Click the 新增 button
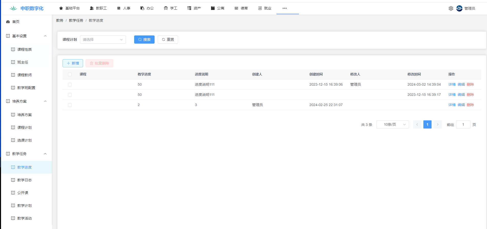487x229 pixels. tap(73, 63)
